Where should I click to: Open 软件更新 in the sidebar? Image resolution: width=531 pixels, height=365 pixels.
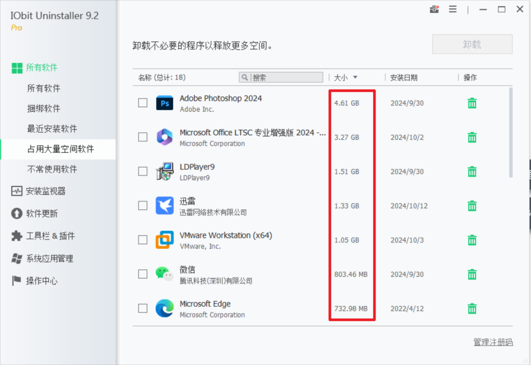34,214
